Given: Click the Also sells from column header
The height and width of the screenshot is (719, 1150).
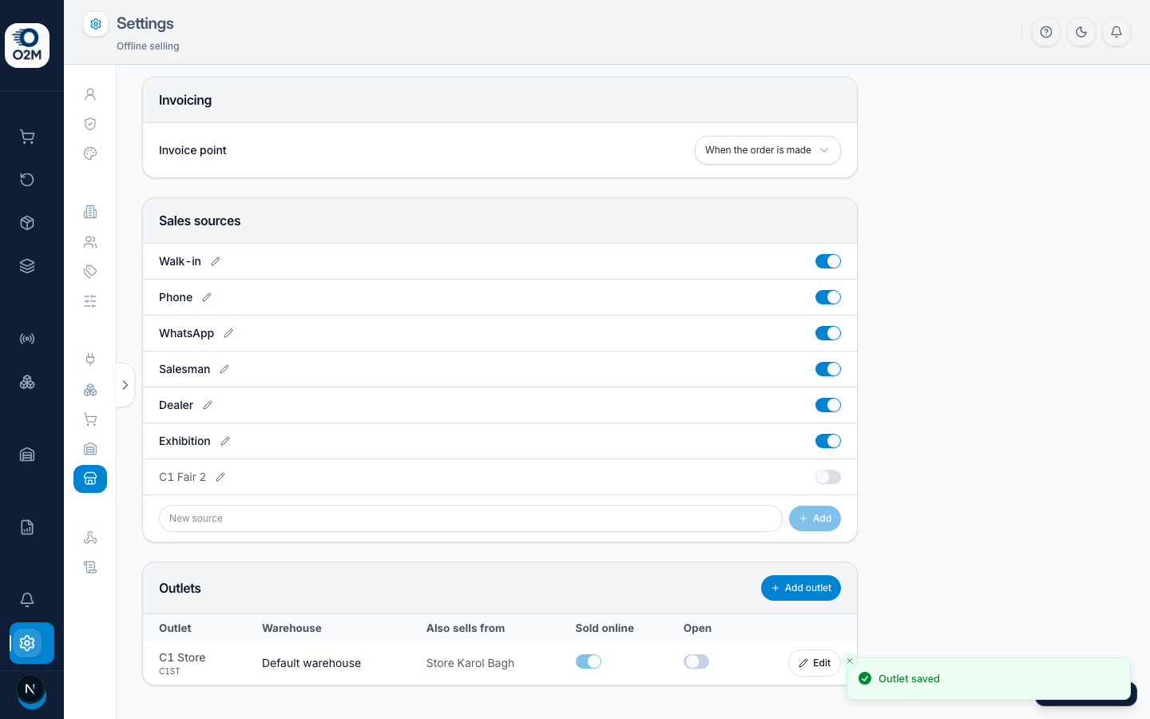Looking at the screenshot, I should (x=466, y=628).
